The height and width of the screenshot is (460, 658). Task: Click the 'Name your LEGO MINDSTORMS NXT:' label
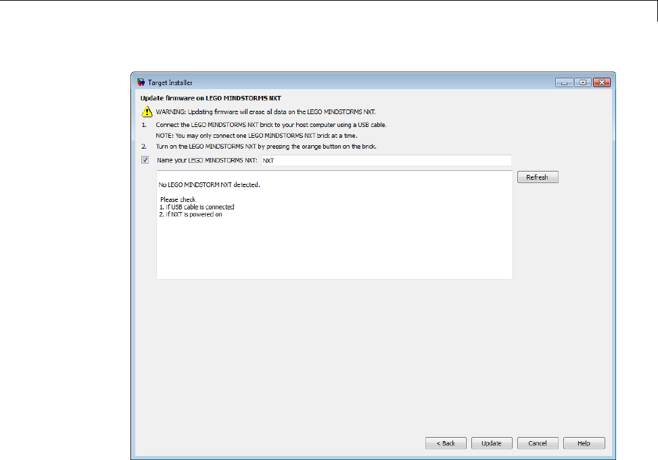coord(207,160)
